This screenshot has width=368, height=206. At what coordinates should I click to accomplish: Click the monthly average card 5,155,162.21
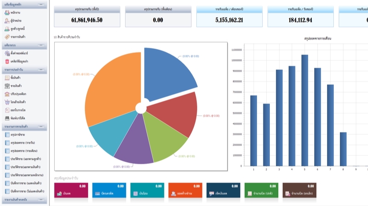tap(229, 17)
